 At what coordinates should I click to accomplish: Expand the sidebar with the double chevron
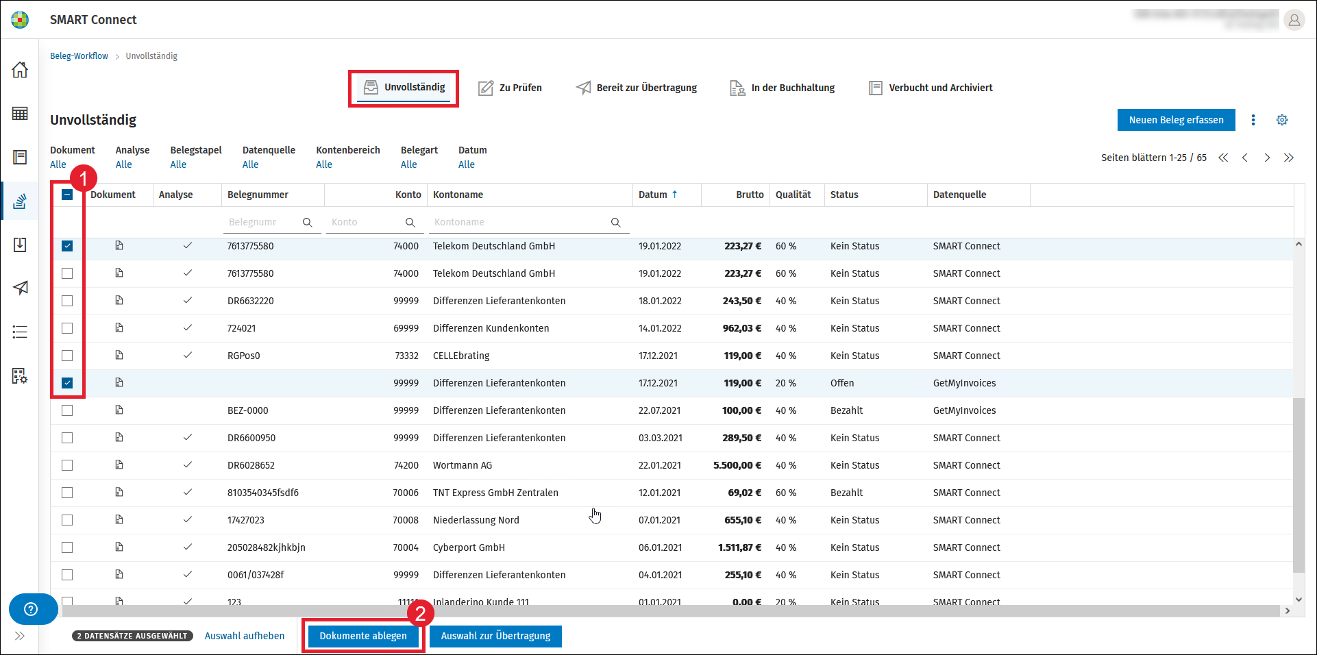click(x=20, y=636)
